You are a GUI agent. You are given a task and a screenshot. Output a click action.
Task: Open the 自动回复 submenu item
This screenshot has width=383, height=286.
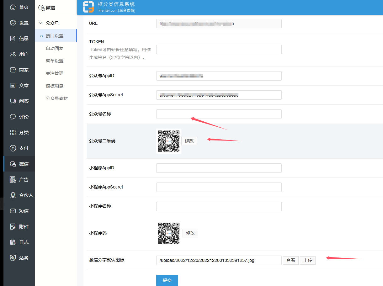(55, 48)
